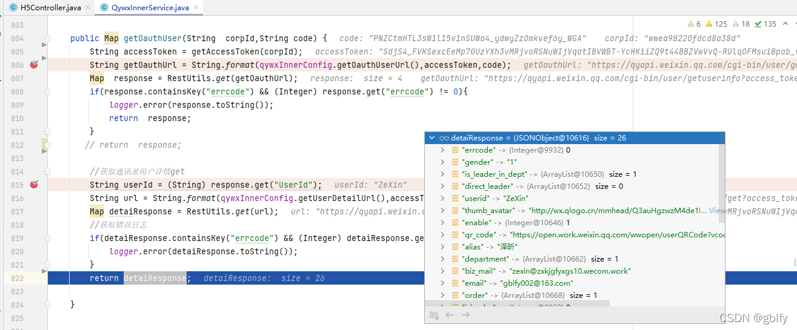
Task: Expand the "department" entry
Action: pos(443,259)
